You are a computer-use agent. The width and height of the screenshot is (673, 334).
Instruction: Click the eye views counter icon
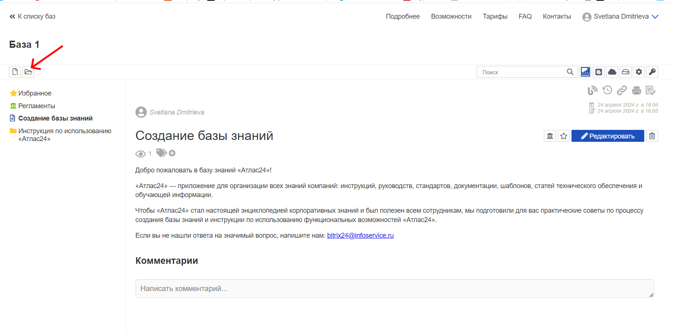coord(140,154)
